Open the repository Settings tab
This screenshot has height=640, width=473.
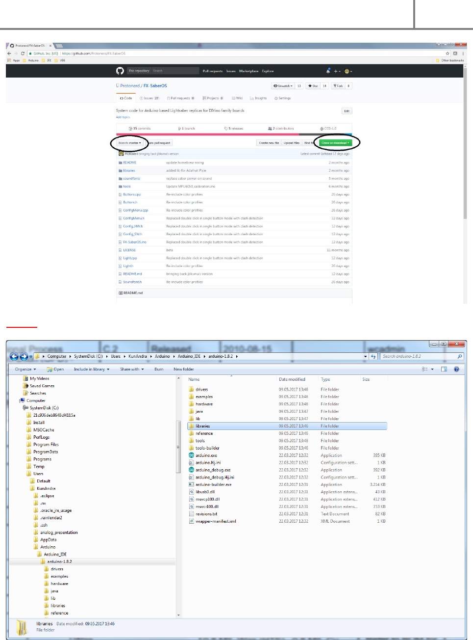coord(282,98)
